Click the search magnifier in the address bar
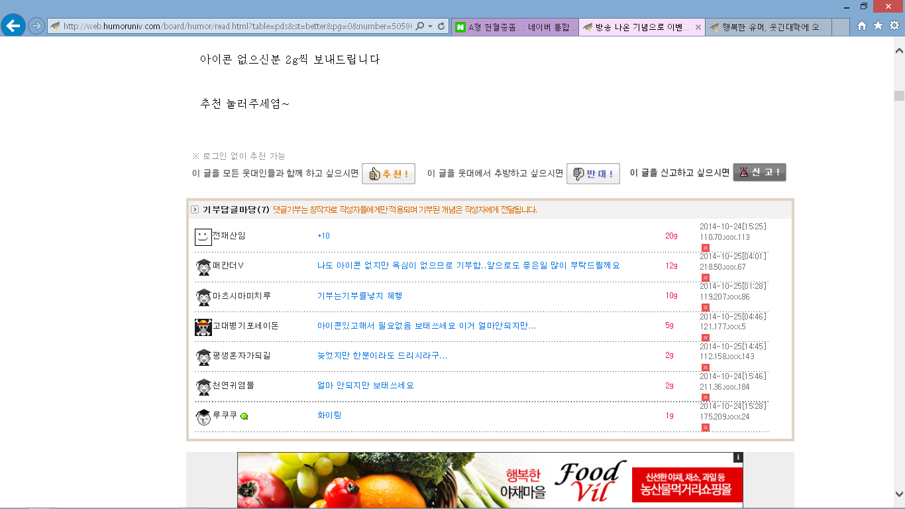The width and height of the screenshot is (905, 509). (420, 27)
